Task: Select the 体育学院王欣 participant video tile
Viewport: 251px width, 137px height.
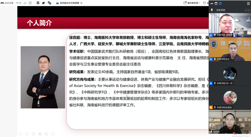Action: click(230, 49)
